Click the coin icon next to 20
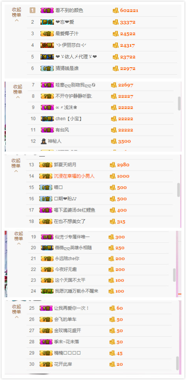This screenshot has height=380, width=186. (x=112, y=364)
